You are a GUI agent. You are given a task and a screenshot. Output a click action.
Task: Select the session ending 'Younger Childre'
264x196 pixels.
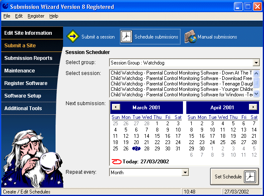click(181, 89)
